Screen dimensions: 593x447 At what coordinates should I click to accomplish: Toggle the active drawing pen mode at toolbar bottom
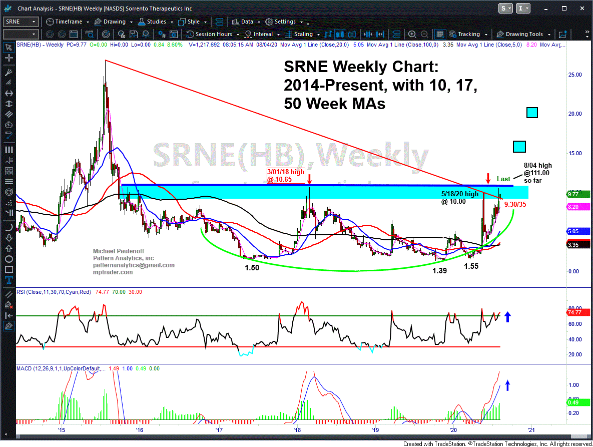[9, 326]
